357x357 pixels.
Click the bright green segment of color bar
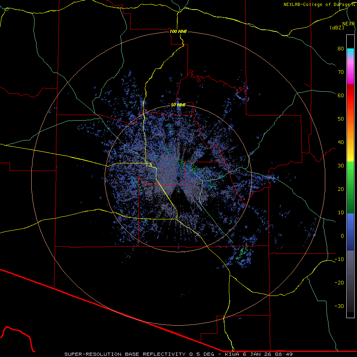pyautogui.click(x=350, y=170)
